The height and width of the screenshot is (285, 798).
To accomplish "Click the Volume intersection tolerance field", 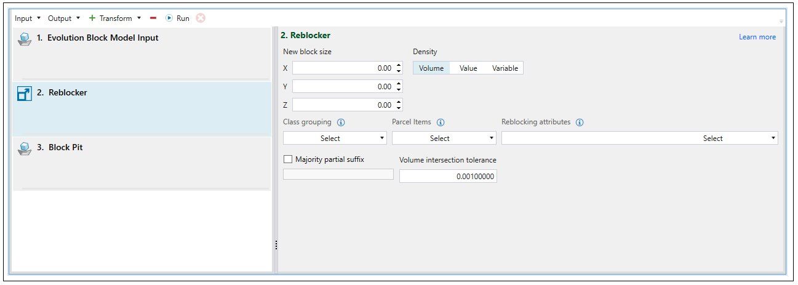I will 448,177.
